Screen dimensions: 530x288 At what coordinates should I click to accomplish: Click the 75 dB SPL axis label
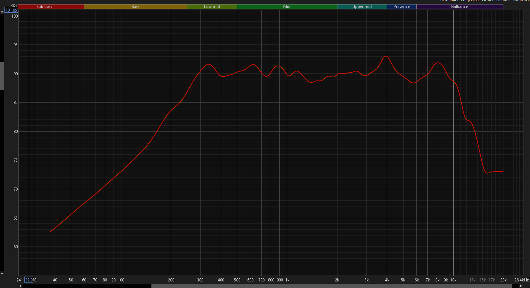click(16, 160)
